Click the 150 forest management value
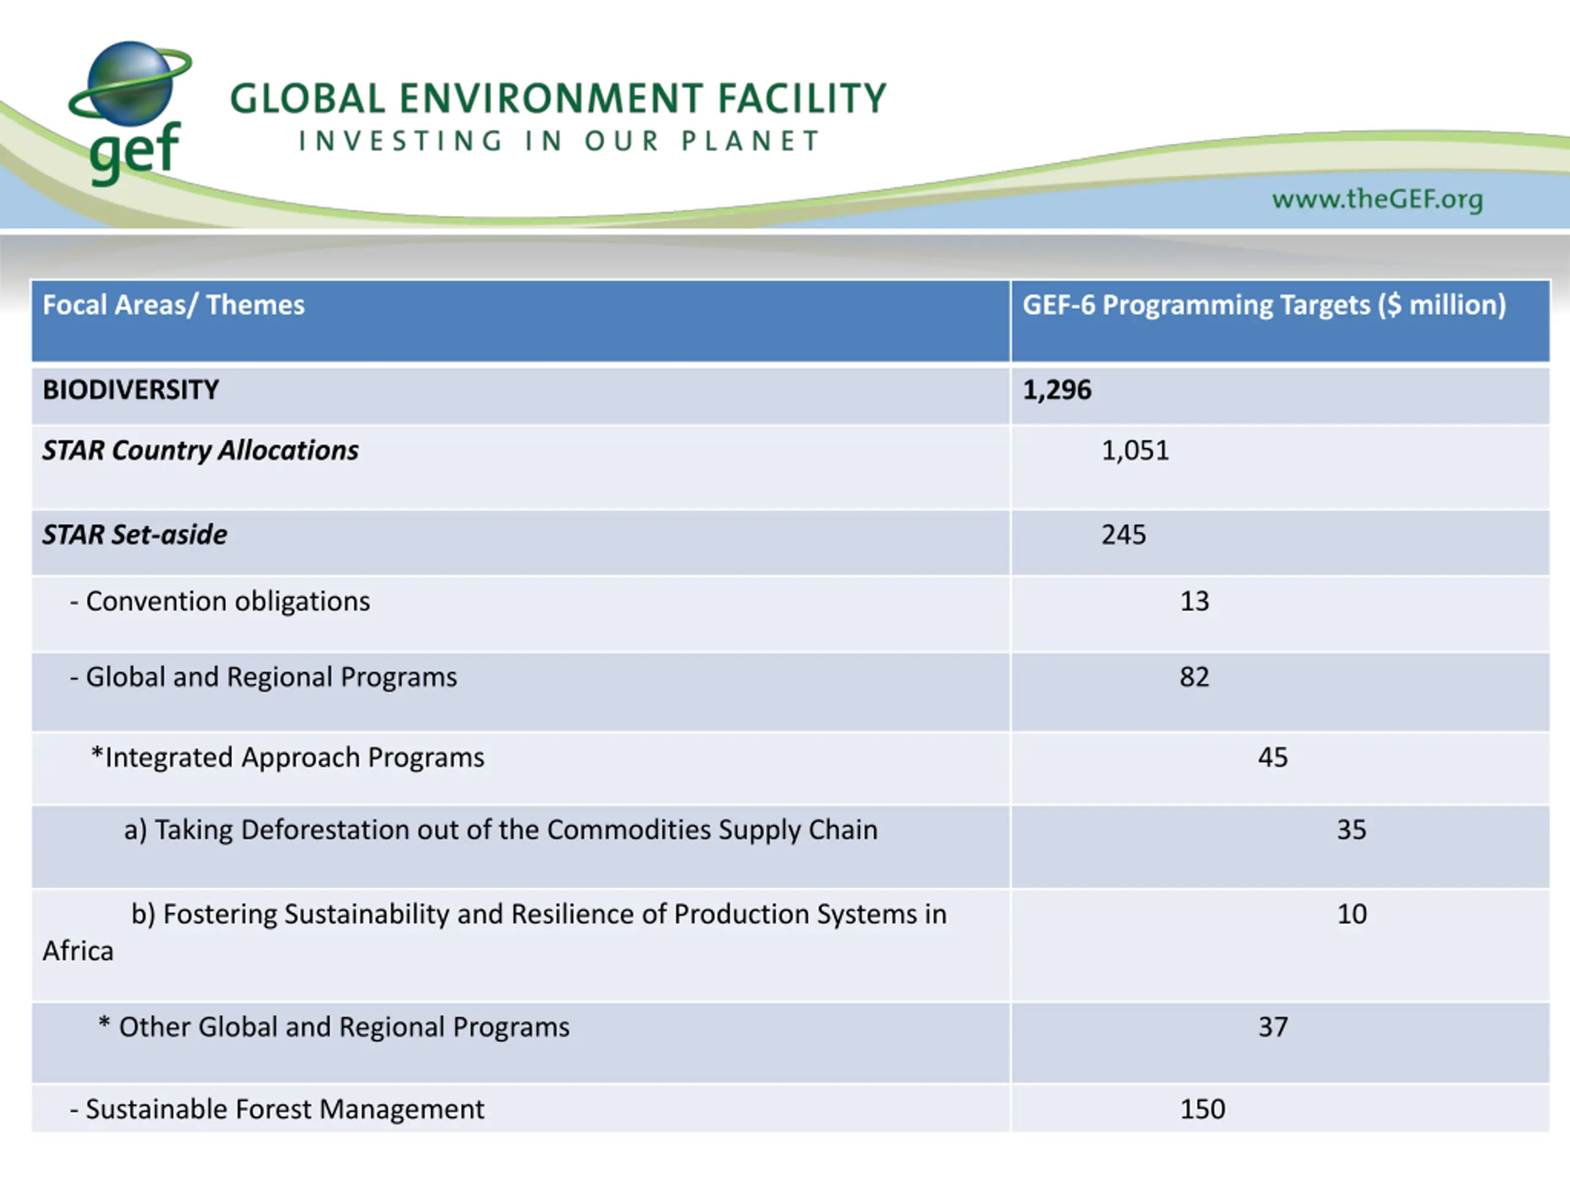Viewport: 1570px width, 1178px height. (1201, 1109)
